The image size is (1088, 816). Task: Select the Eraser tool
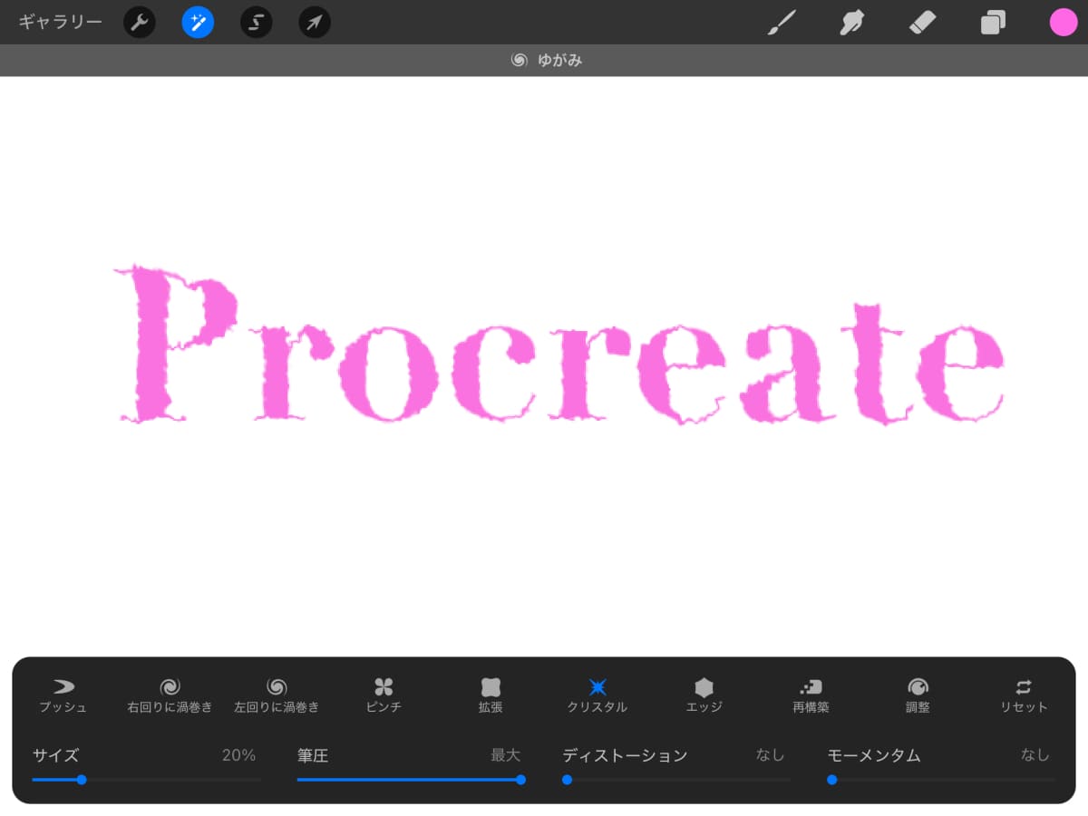[922, 22]
